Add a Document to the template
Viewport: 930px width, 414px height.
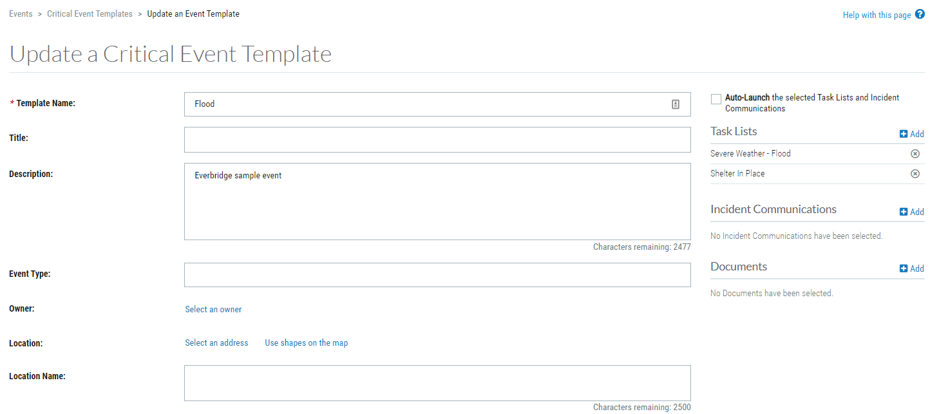912,268
